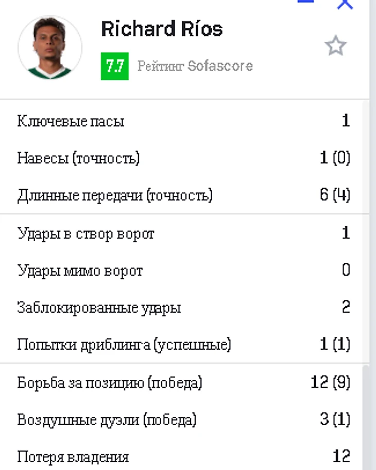Select the Навесы (точность) row
The width and height of the screenshot is (376, 470).
tap(184, 158)
